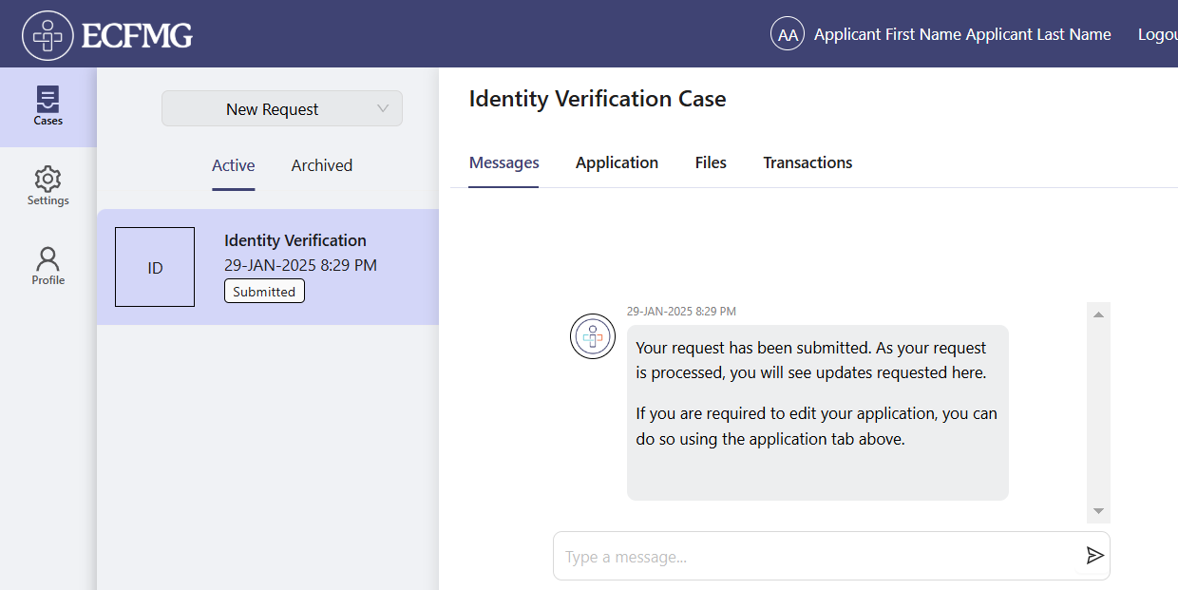The width and height of the screenshot is (1178, 590).
Task: Open the Profile section in the sidebar
Action: [47, 264]
